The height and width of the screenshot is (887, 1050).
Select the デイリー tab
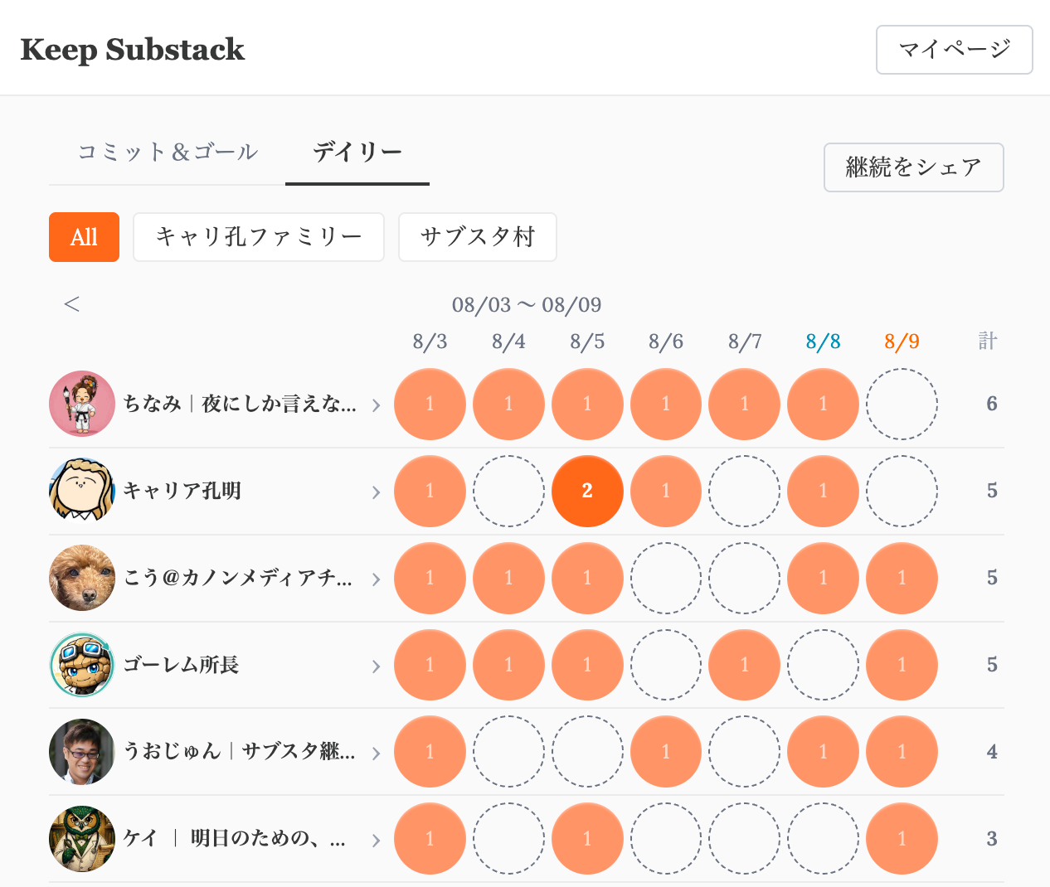pyautogui.click(x=357, y=153)
